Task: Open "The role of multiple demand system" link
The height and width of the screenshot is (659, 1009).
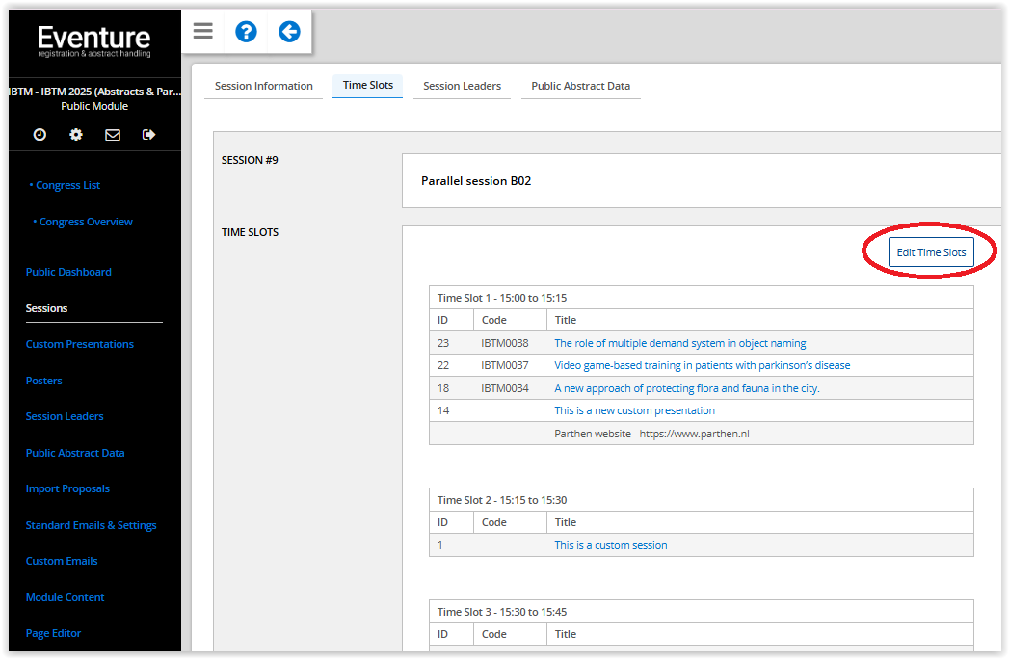Action: coord(679,343)
